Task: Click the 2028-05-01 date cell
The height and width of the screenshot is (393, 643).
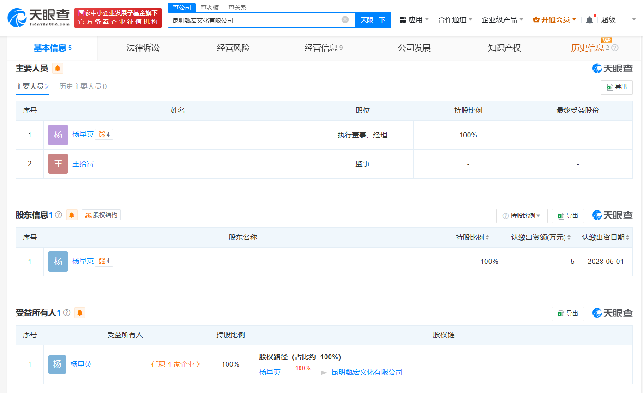Action: (x=606, y=262)
